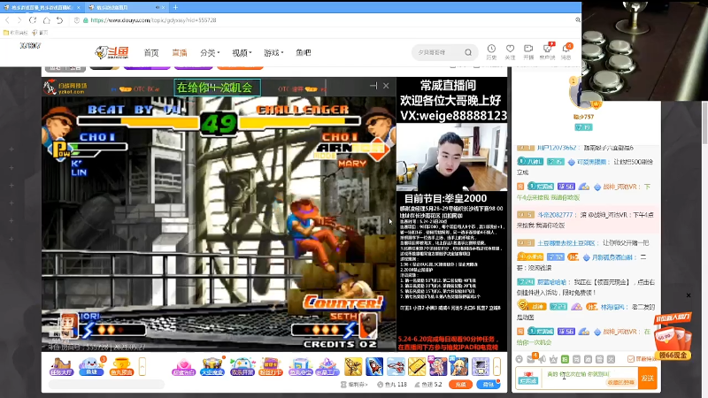The width and height of the screenshot is (708, 398).
Task: Expand the left activity icons chevron
Action: (142, 366)
